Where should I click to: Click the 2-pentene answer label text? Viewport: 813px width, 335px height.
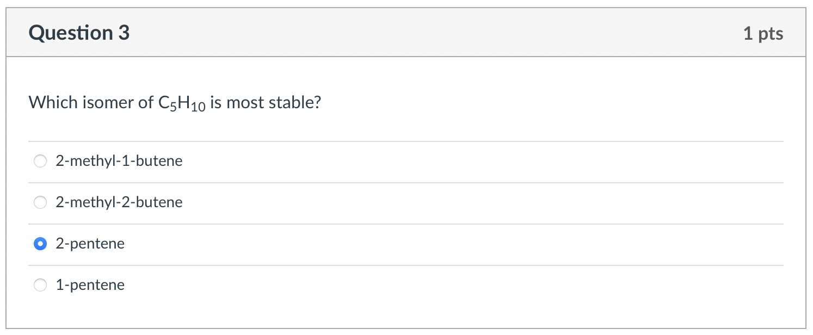pos(90,244)
